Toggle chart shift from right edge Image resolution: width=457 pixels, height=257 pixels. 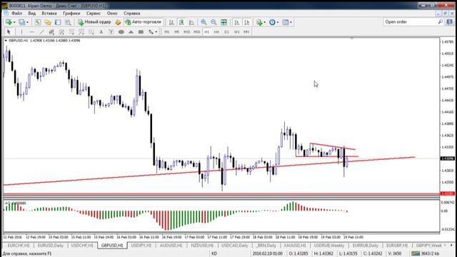point(246,22)
